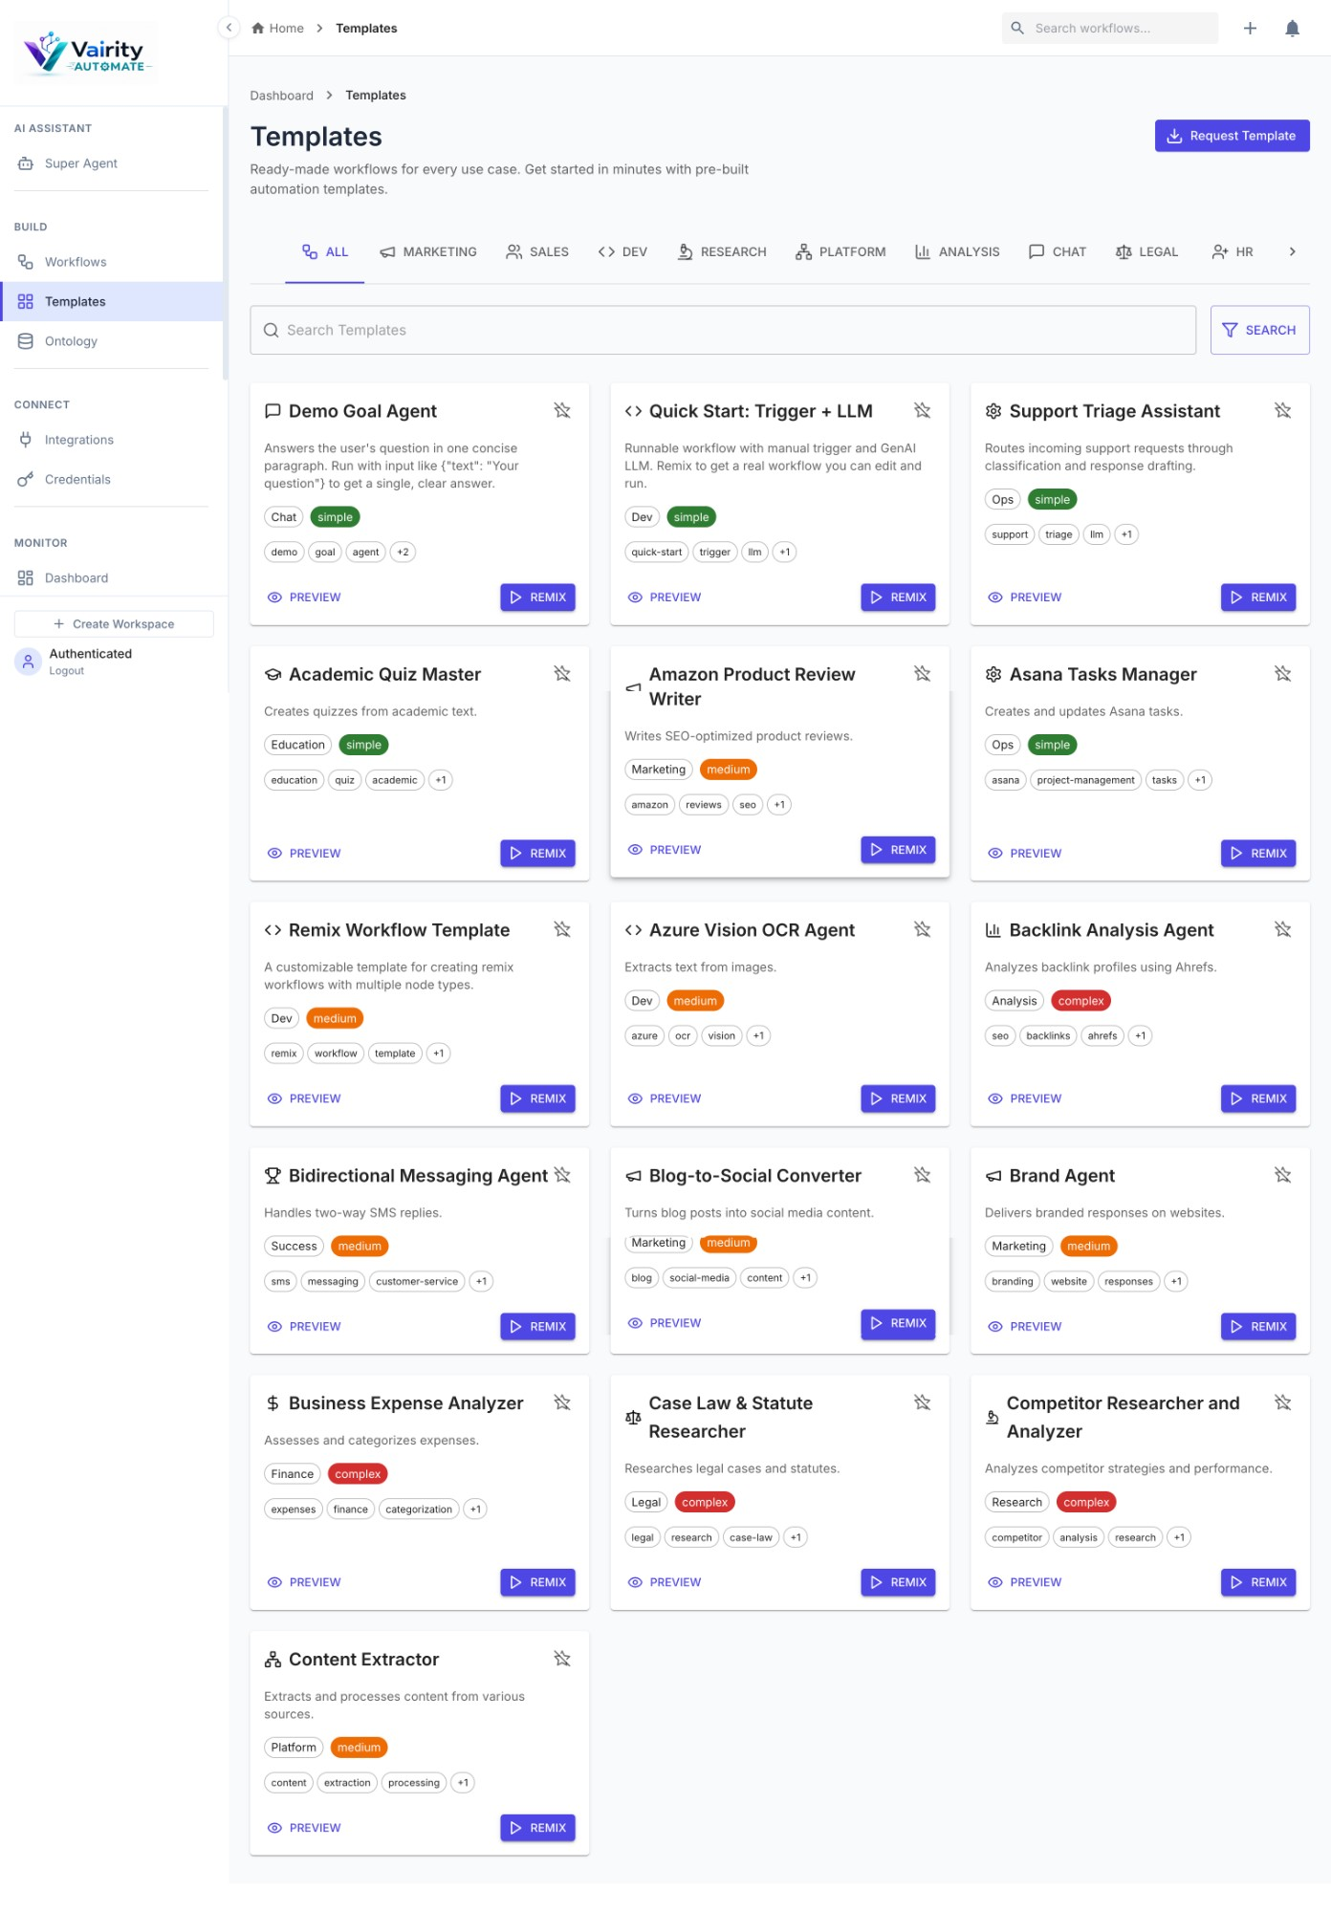Click the Search filter button
The image size is (1331, 1912).
point(1259,331)
